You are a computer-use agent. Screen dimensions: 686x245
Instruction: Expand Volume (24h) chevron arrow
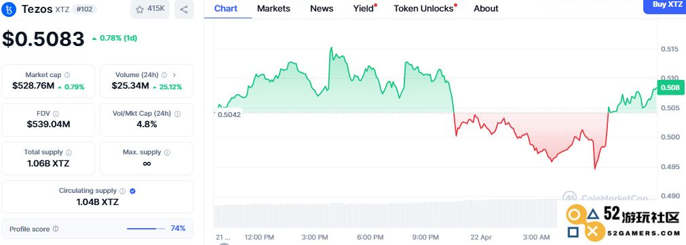(174, 75)
